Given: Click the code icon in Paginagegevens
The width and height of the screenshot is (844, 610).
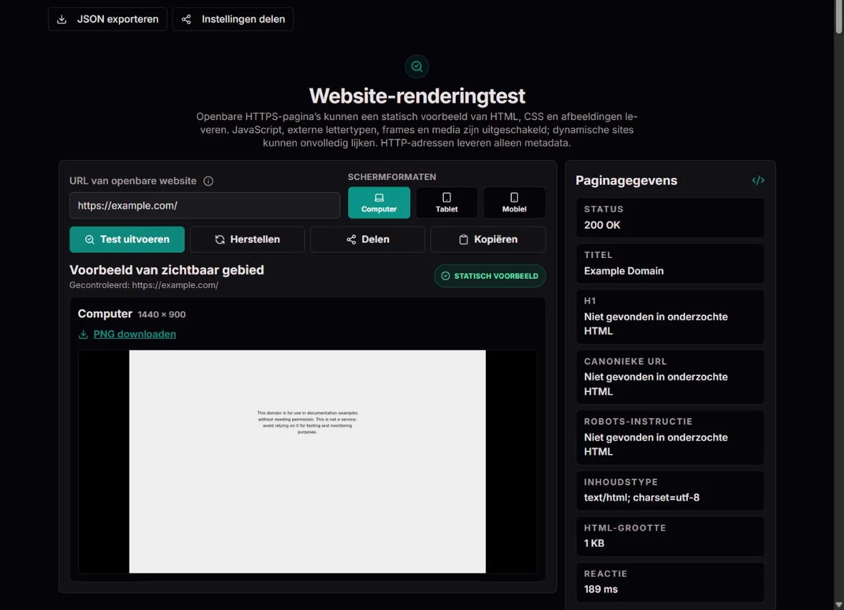Looking at the screenshot, I should coord(758,180).
